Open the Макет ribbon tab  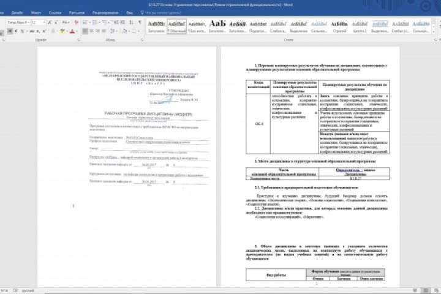point(36,13)
